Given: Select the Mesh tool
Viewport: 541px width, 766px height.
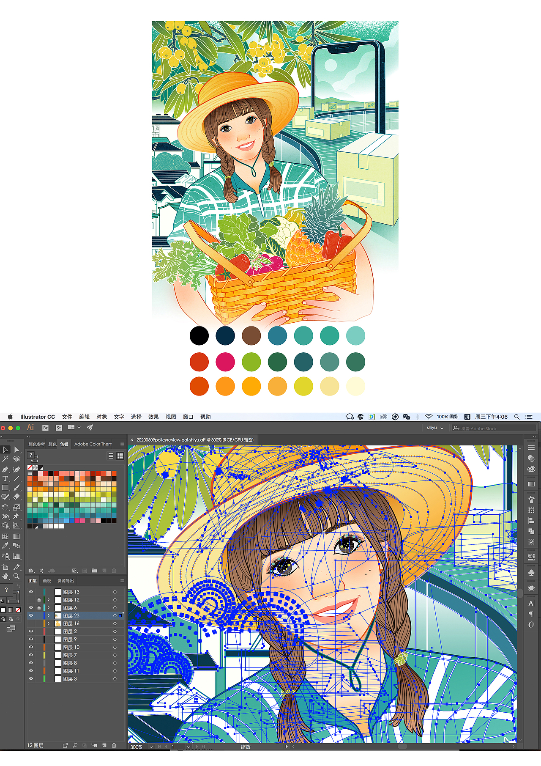Looking at the screenshot, I should (5, 536).
